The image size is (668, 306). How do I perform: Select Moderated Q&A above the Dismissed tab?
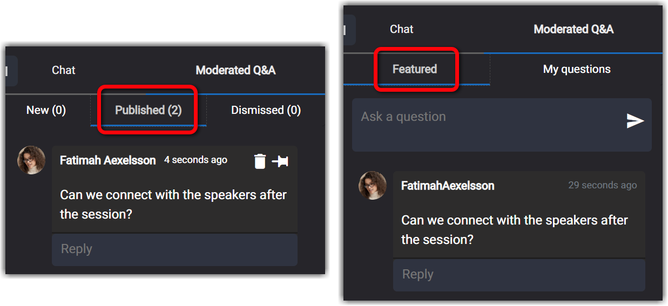[235, 70]
